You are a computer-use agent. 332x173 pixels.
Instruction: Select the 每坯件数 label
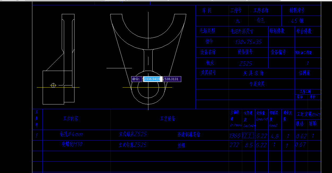click(x=277, y=31)
